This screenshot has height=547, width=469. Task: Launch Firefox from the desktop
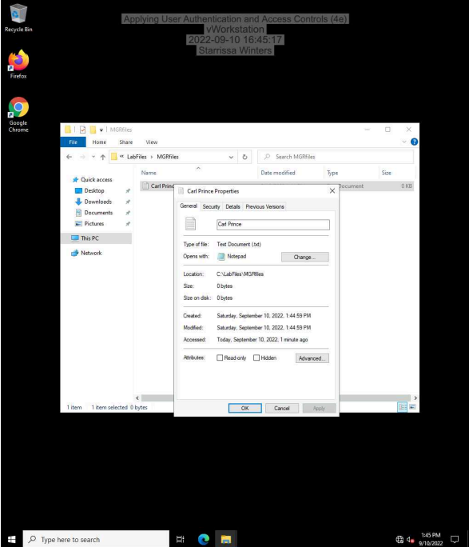[x=18, y=65]
